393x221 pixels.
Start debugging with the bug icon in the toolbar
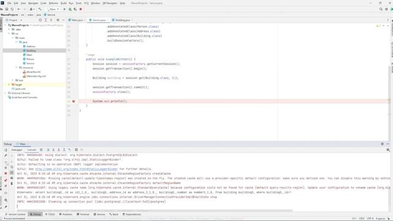[x=70, y=9]
